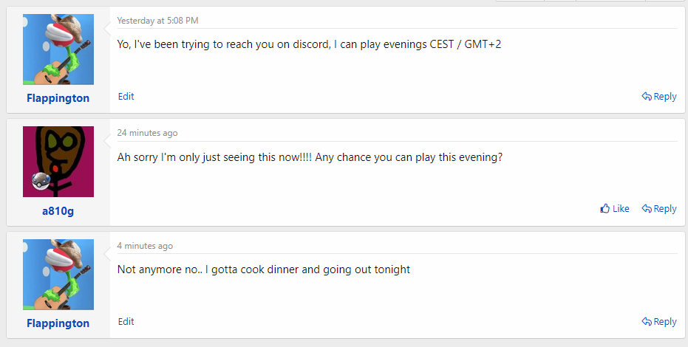The height and width of the screenshot is (347, 688).
Task: Open the "Yesterday at 5:08 PM" timestamp permalink
Action: pos(157,21)
